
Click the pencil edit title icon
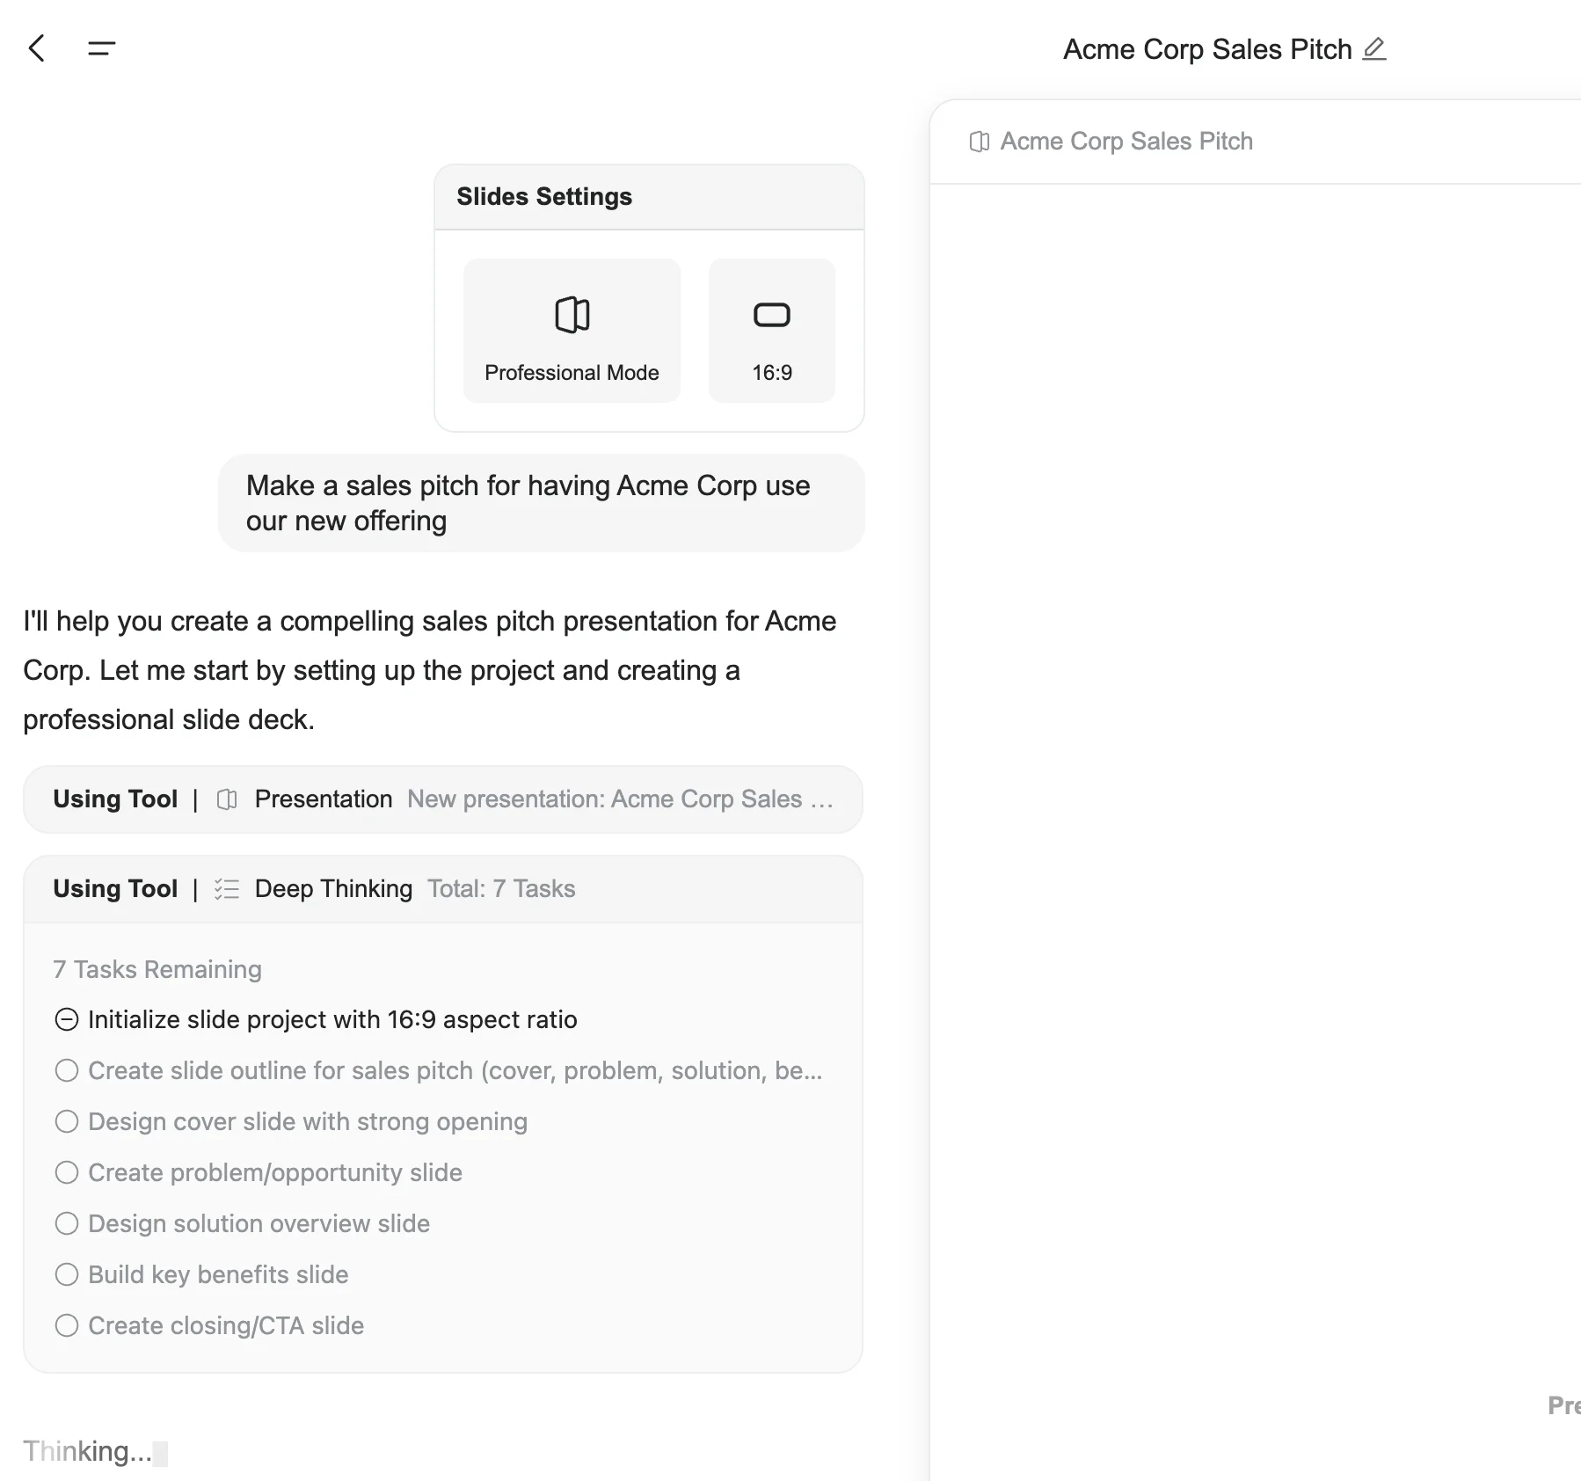(x=1373, y=48)
